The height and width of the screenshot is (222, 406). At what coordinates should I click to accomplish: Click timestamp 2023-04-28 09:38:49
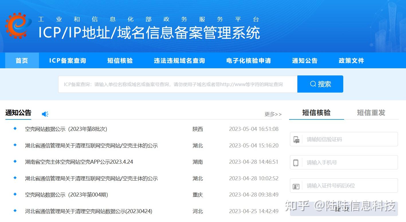[x=254, y=195]
